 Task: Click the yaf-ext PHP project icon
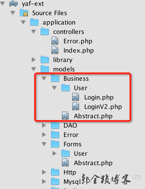[x=13, y=4]
